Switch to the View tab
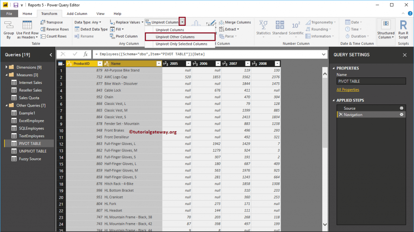 [100, 14]
